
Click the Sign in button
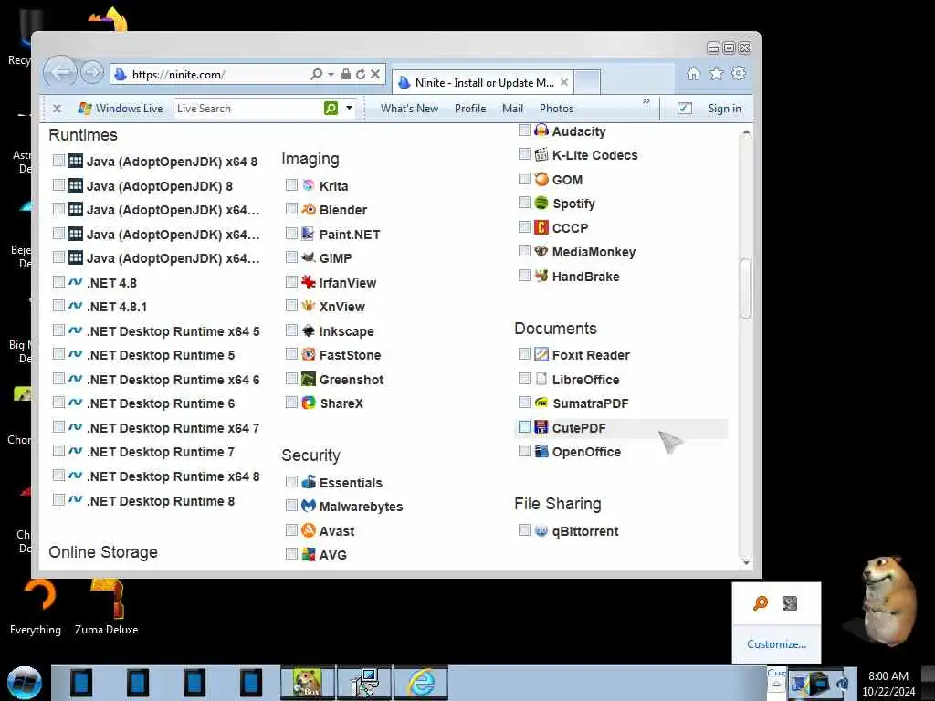coord(724,109)
